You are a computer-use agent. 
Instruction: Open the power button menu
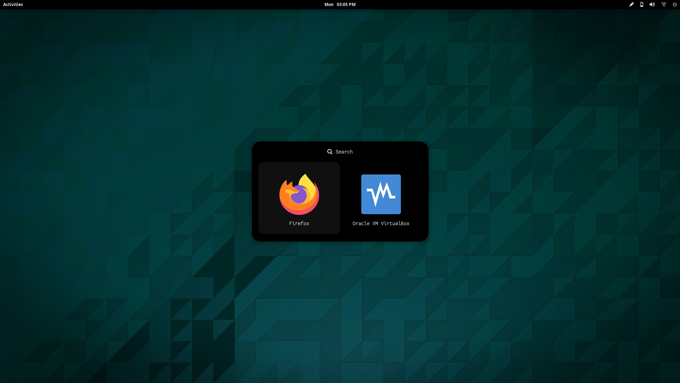pyautogui.click(x=675, y=5)
